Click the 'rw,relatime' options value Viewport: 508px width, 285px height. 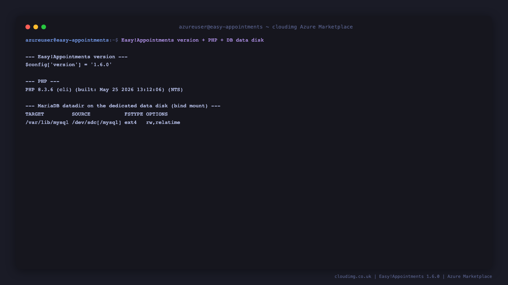tap(163, 123)
